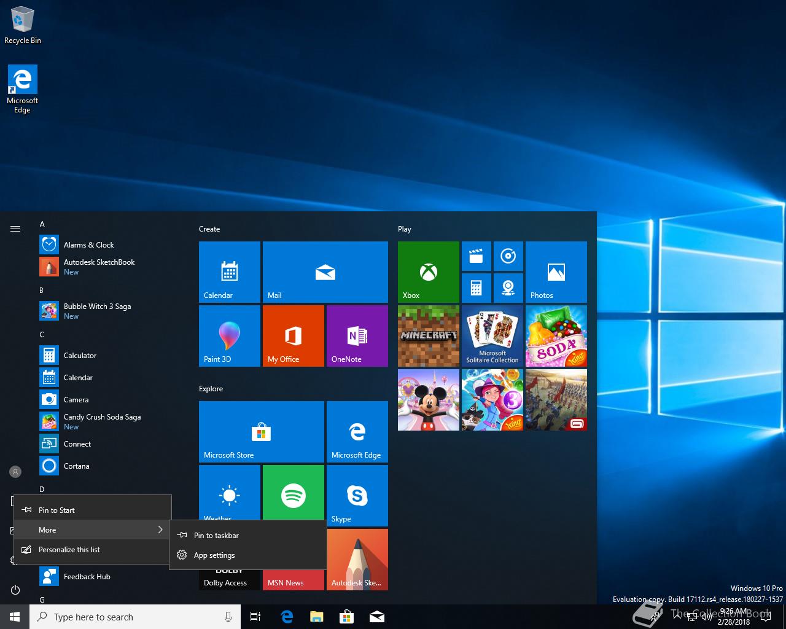Launch the Movies & TV small tile
Image resolution: width=786 pixels, height=629 pixels.
(476, 256)
